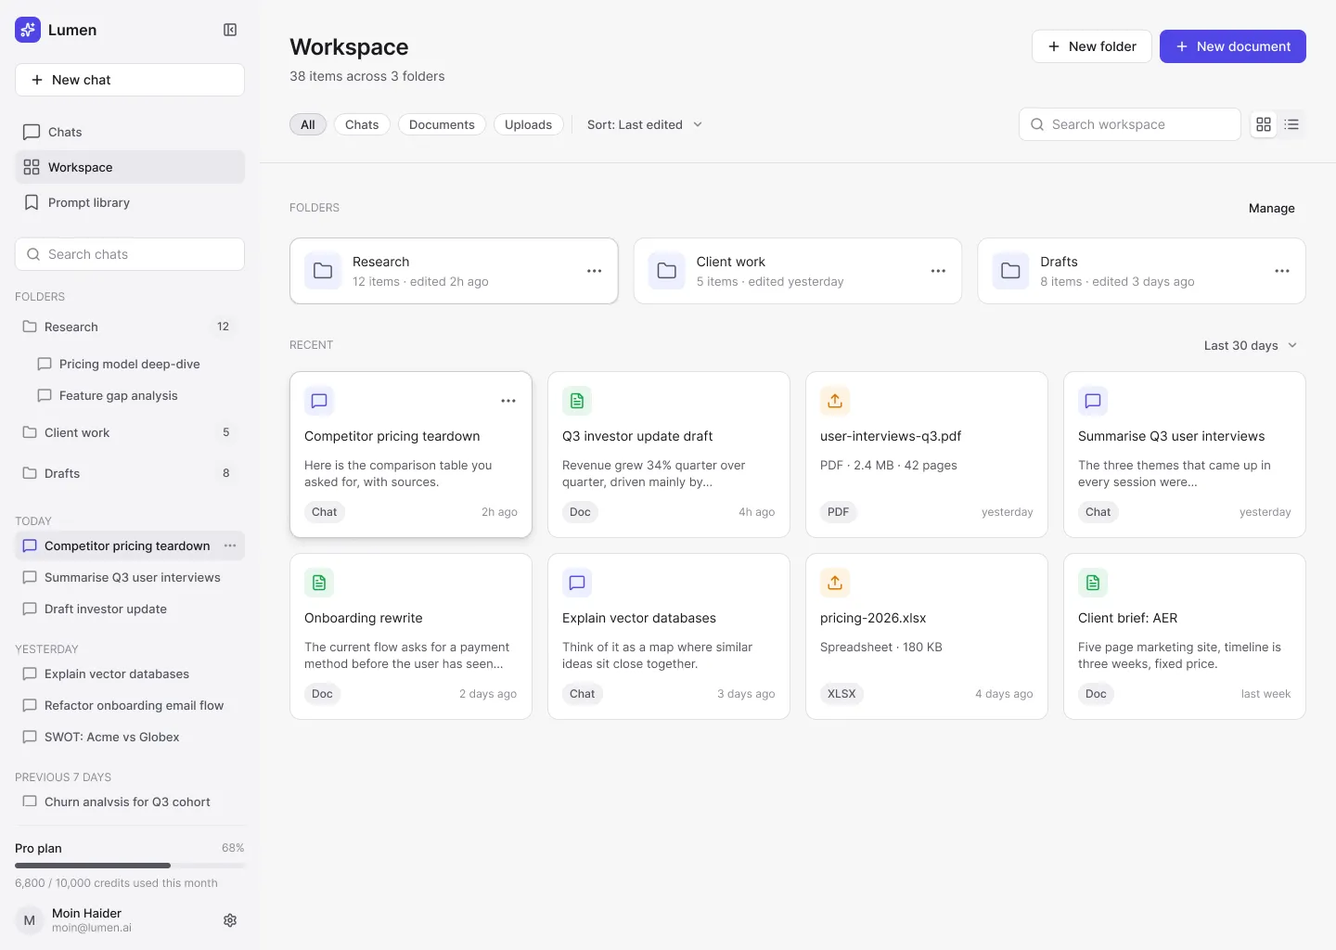Go to Chats in sidebar
Image resolution: width=1336 pixels, height=950 pixels.
click(x=130, y=132)
